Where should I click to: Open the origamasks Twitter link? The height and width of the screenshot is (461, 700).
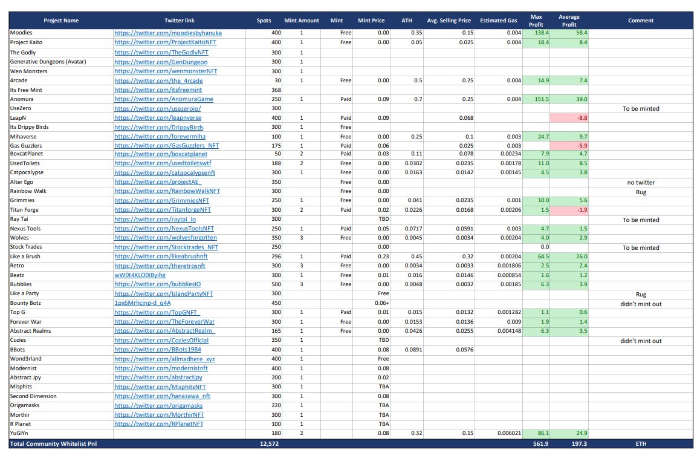158,406
